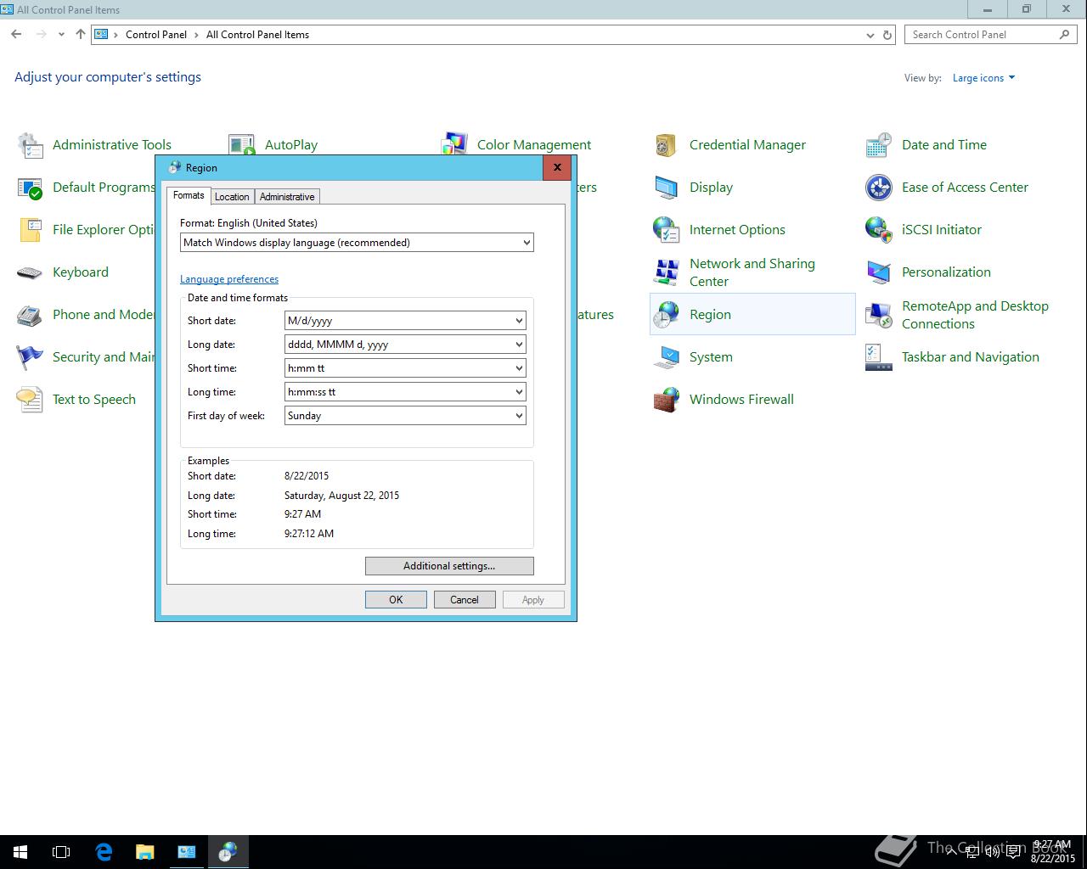The height and width of the screenshot is (869, 1087).
Task: Open the Date and Time icon
Action: (879, 145)
